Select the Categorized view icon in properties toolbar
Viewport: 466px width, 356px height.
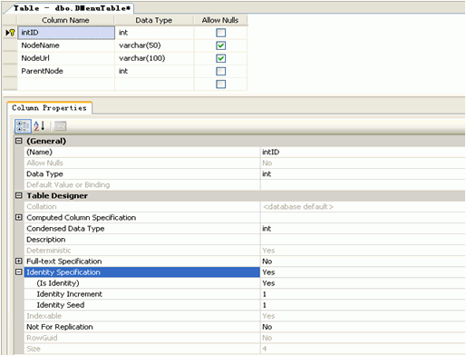click(x=23, y=126)
